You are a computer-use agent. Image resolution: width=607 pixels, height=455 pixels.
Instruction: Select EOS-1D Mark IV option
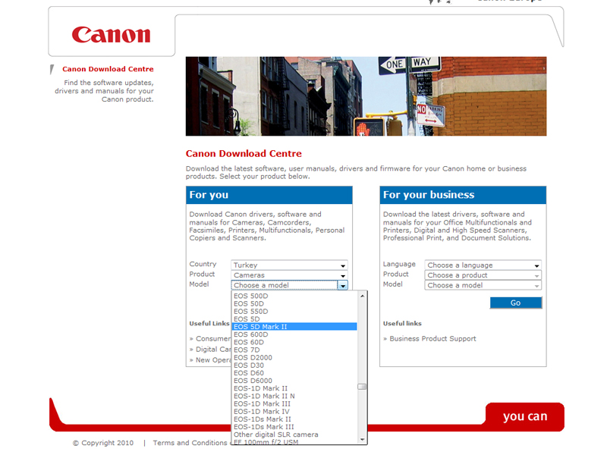[x=261, y=412]
